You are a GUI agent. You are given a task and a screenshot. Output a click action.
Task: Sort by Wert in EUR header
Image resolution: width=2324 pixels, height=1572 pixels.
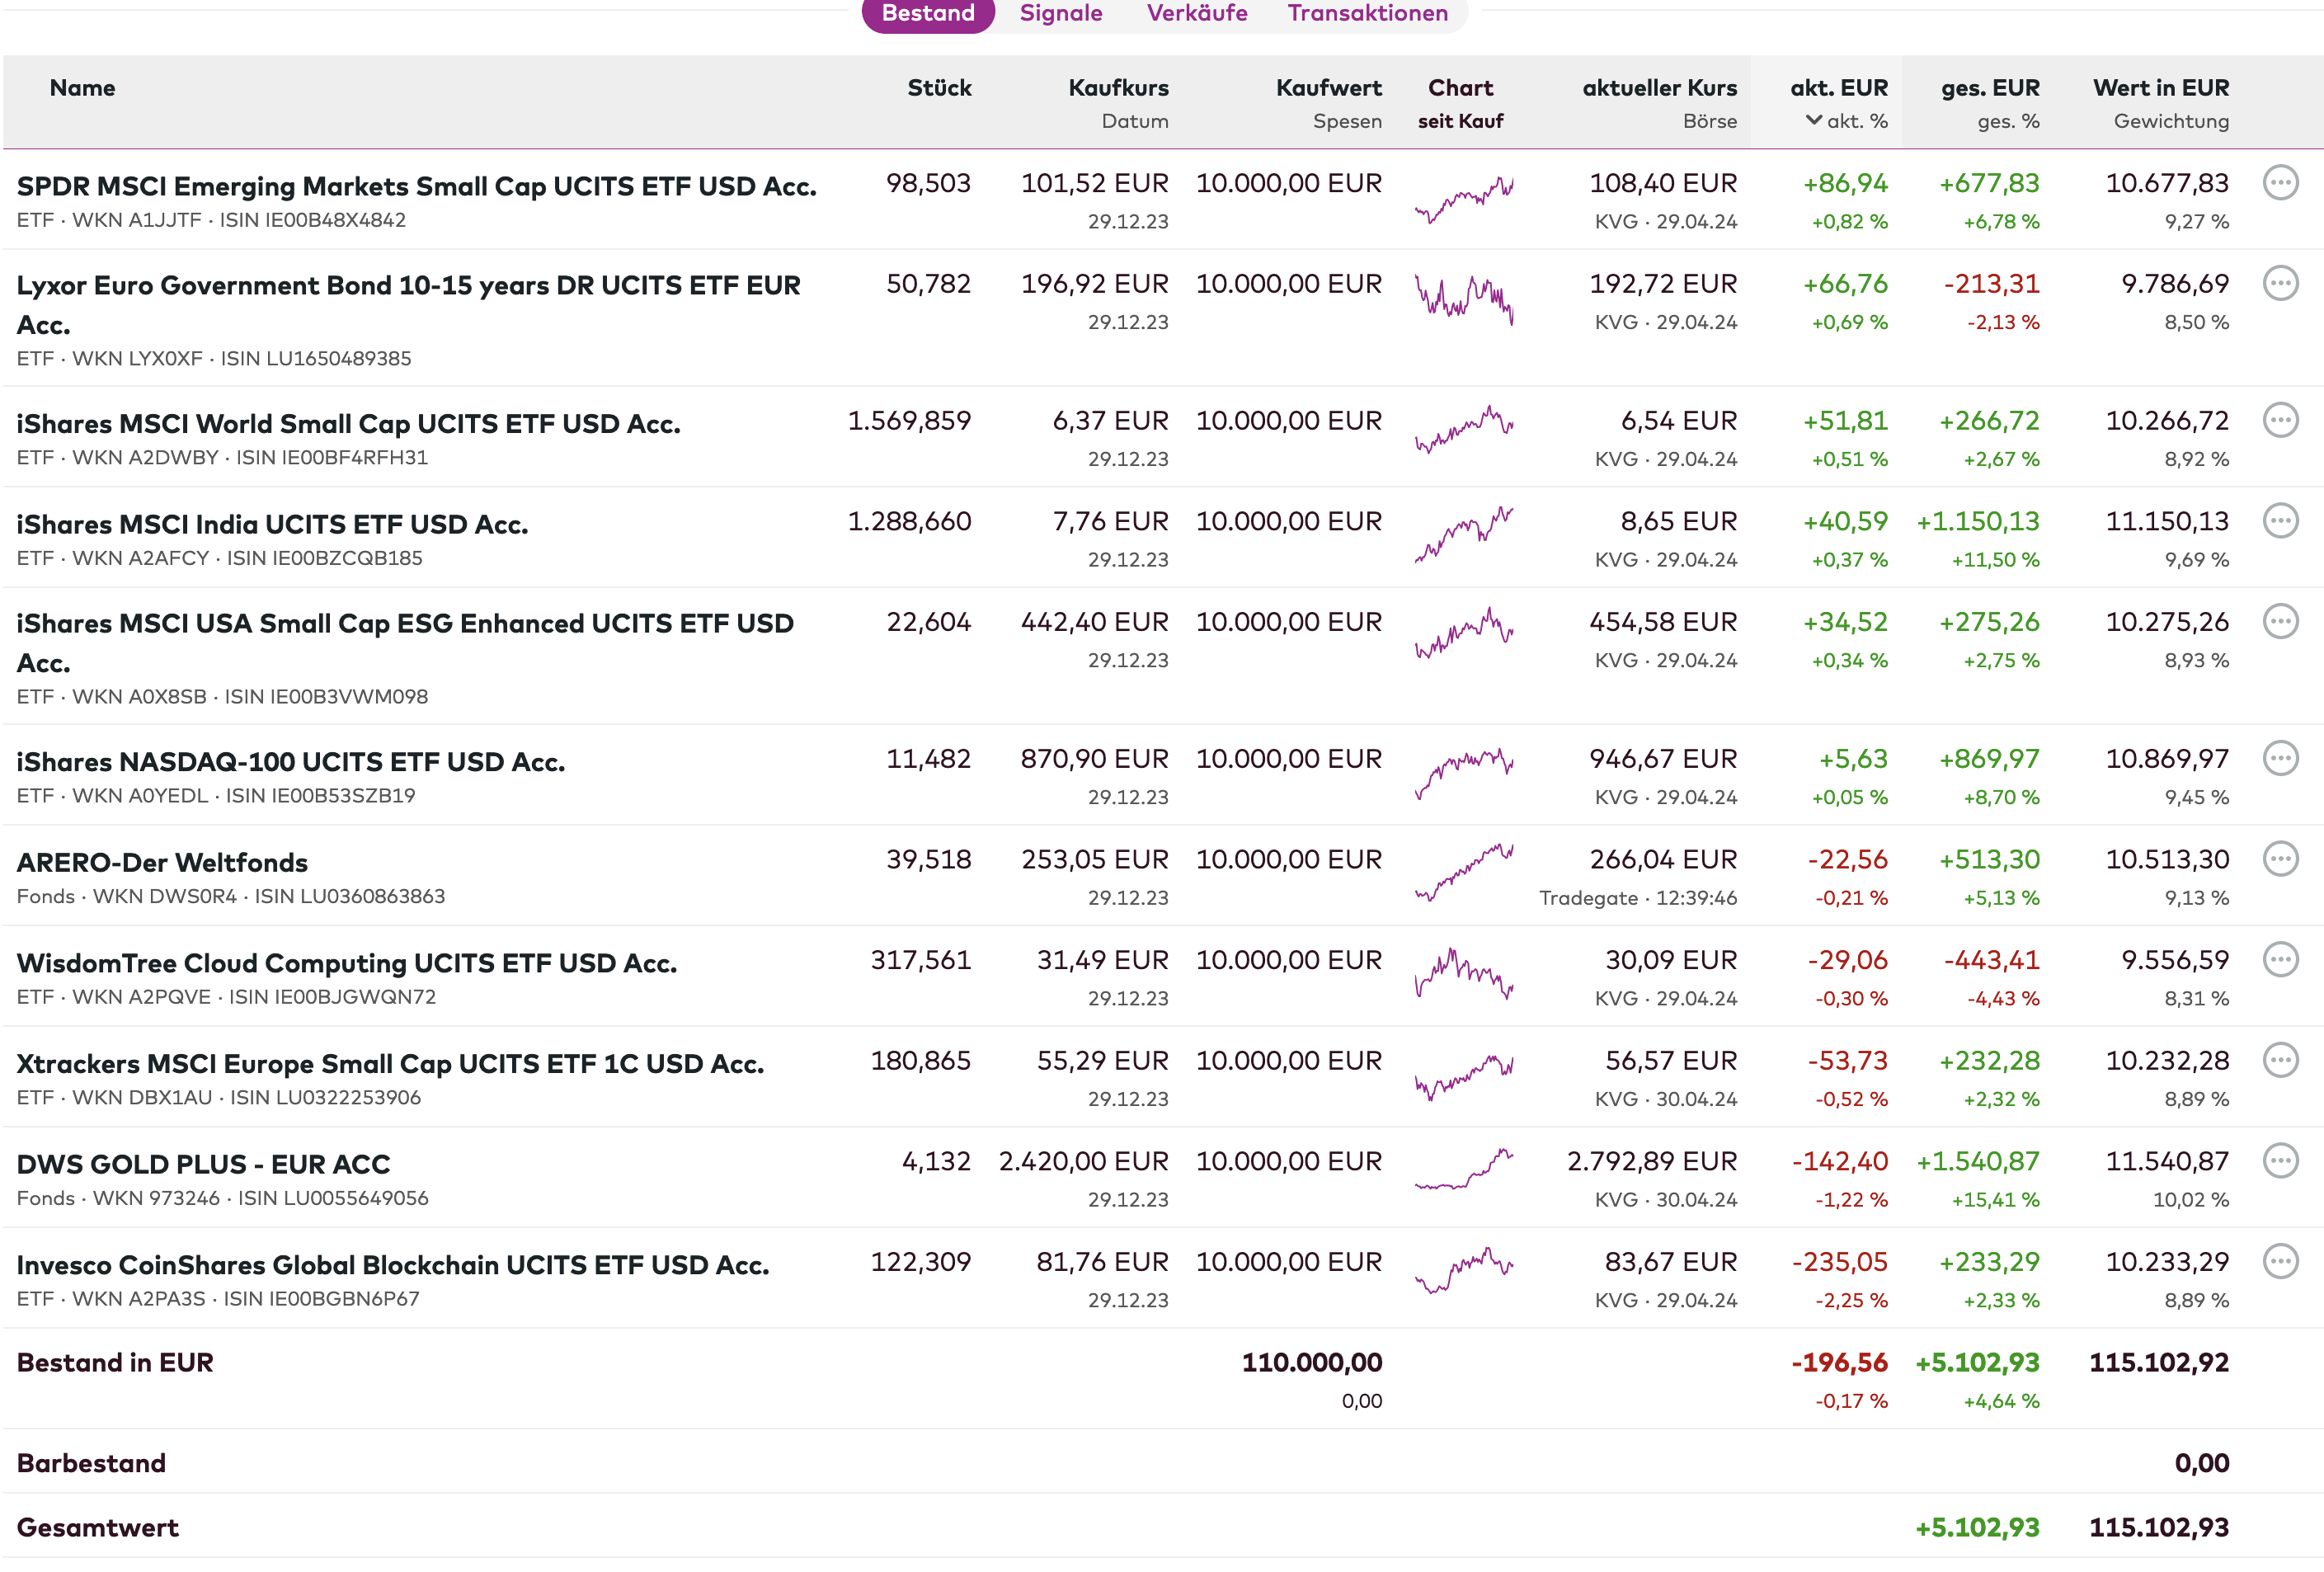(2160, 88)
